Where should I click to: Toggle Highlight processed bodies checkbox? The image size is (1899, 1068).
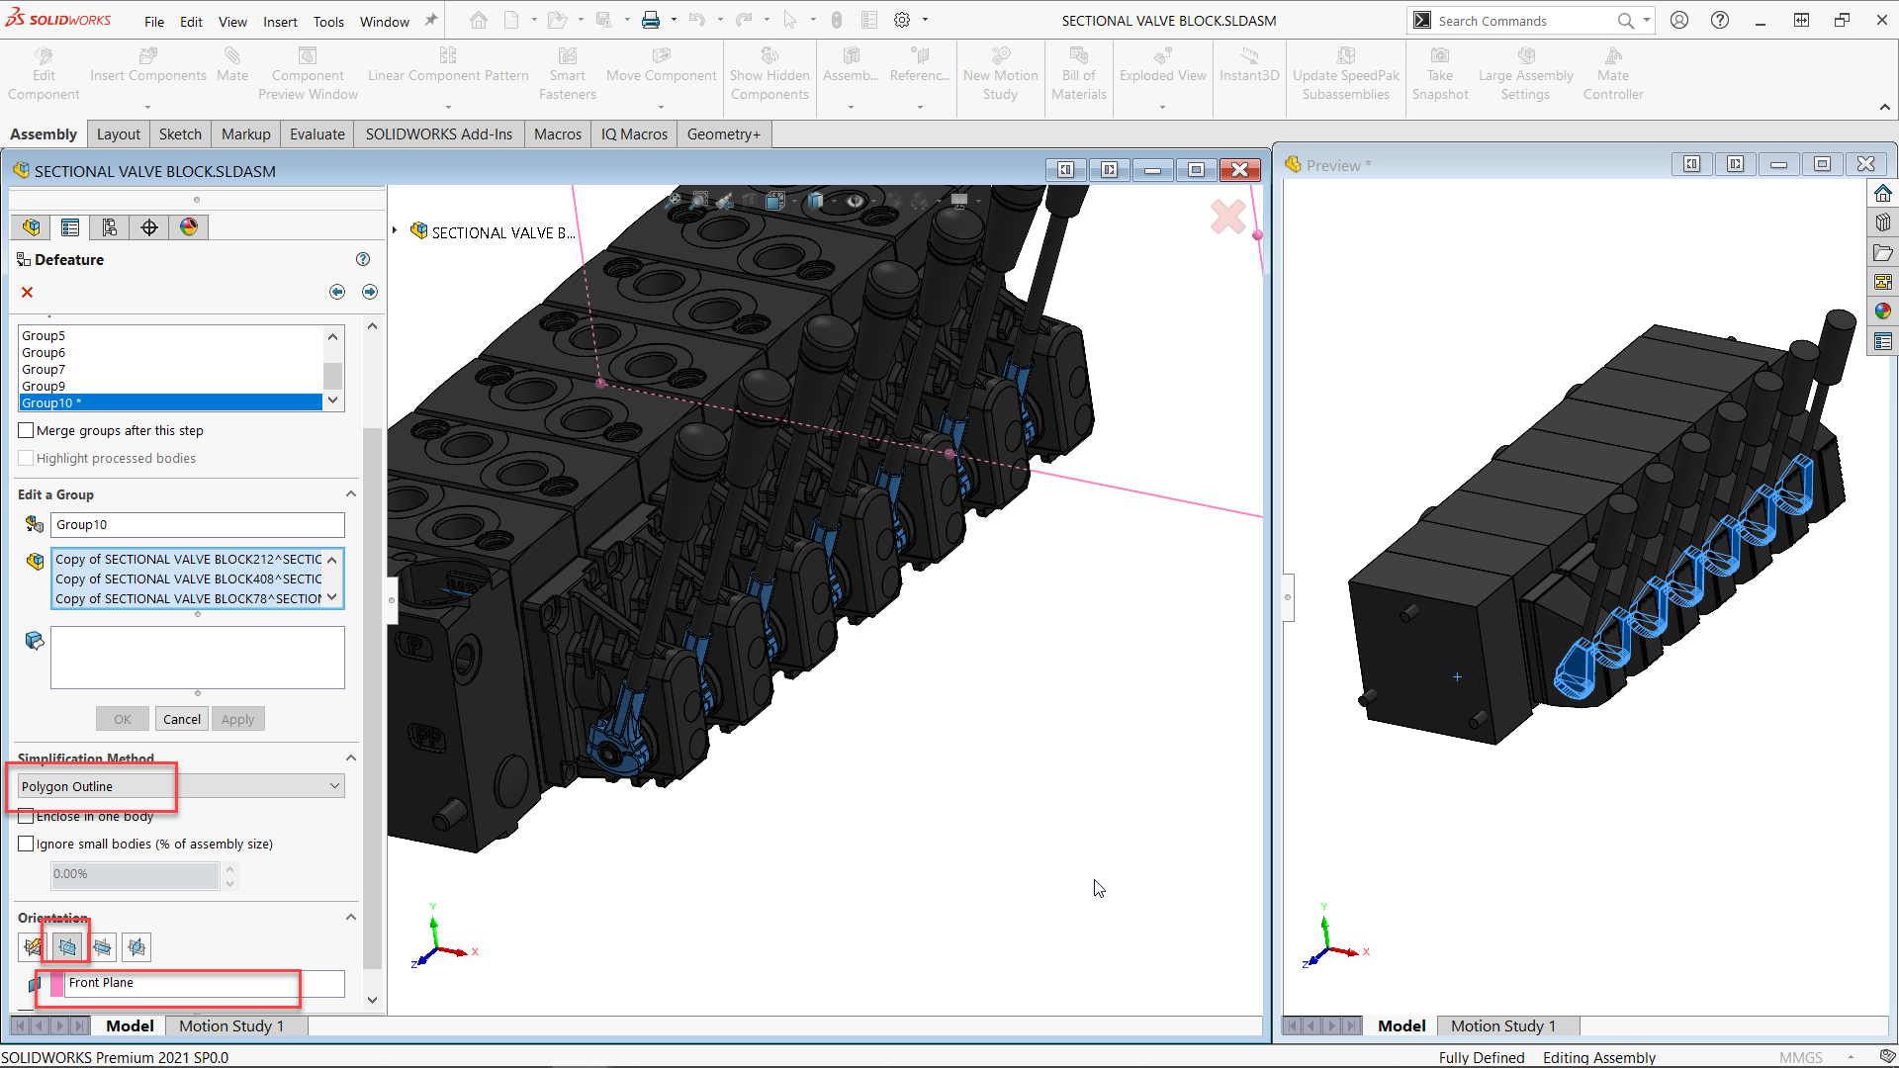click(27, 459)
